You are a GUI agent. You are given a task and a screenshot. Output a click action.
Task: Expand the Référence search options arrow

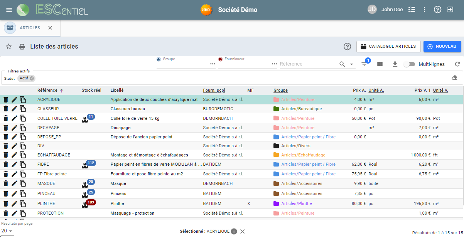(352, 64)
